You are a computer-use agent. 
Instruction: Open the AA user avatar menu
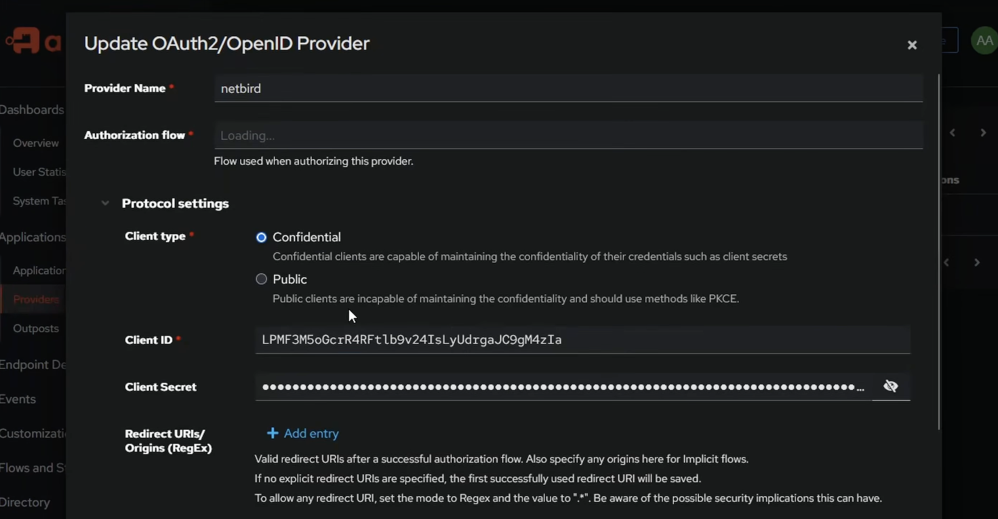click(984, 39)
